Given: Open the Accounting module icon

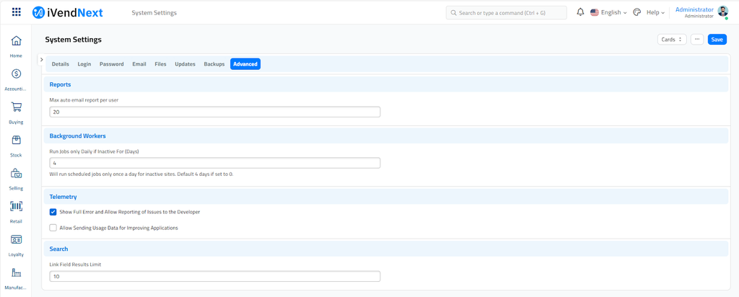Looking at the screenshot, I should coord(16,74).
